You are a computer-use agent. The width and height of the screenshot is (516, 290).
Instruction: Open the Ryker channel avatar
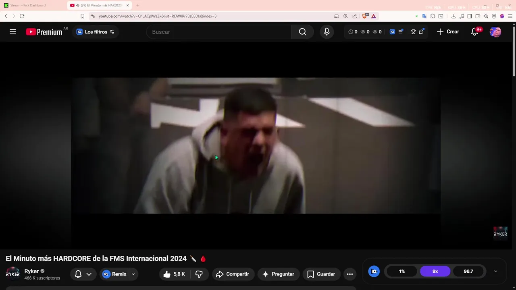12,274
